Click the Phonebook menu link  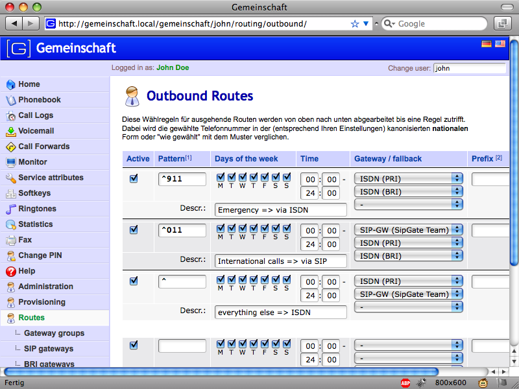point(40,100)
